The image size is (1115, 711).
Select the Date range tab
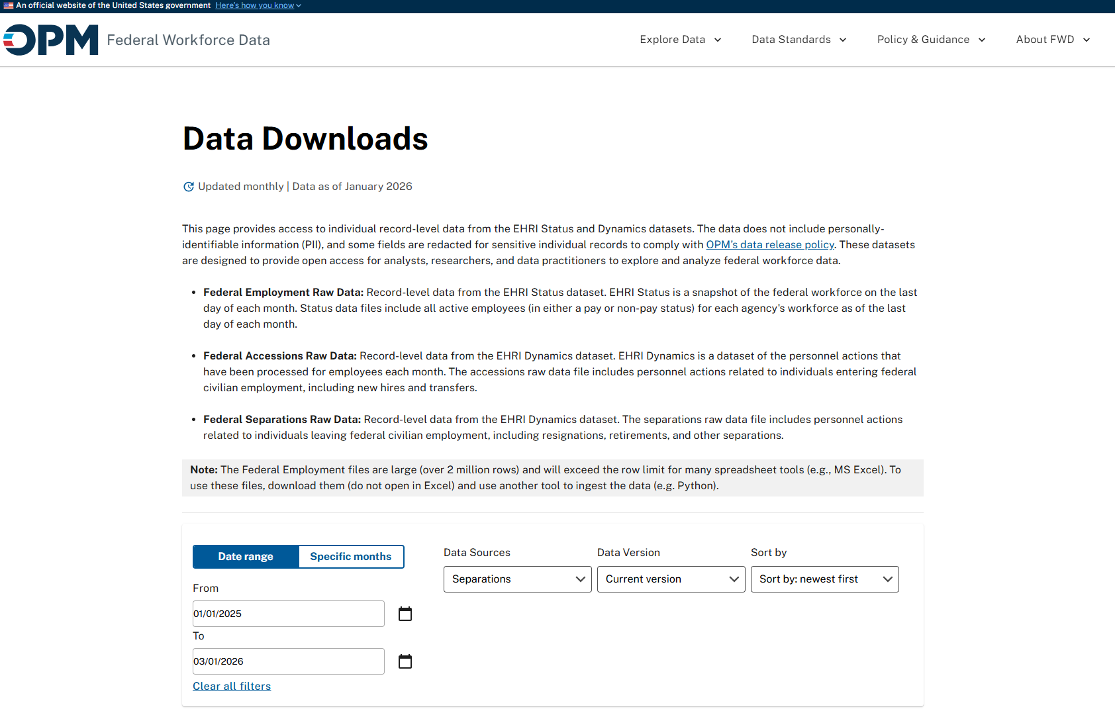tap(245, 556)
